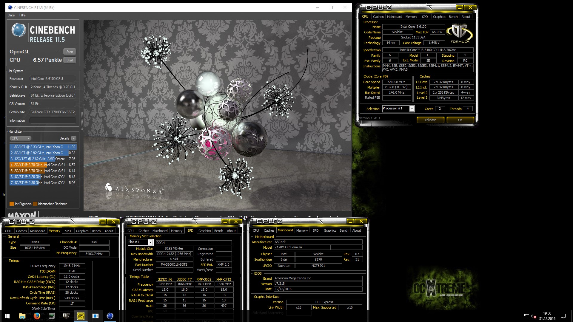Screen dimensions: 573x322
Task: Click OK in the CPU-Z CPU window
Action: point(460,120)
